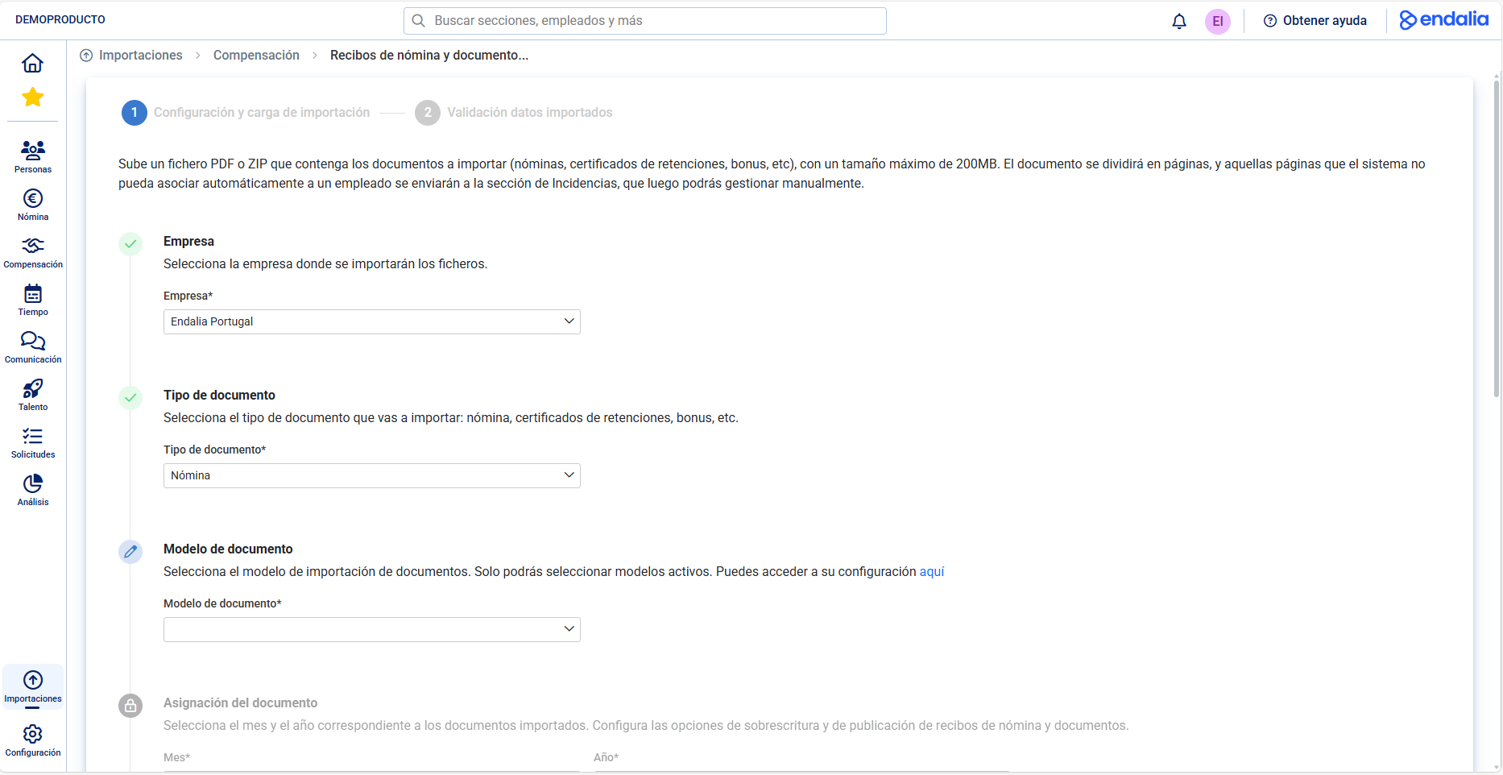
Task: Click the Endalia logo
Action: tap(1444, 19)
